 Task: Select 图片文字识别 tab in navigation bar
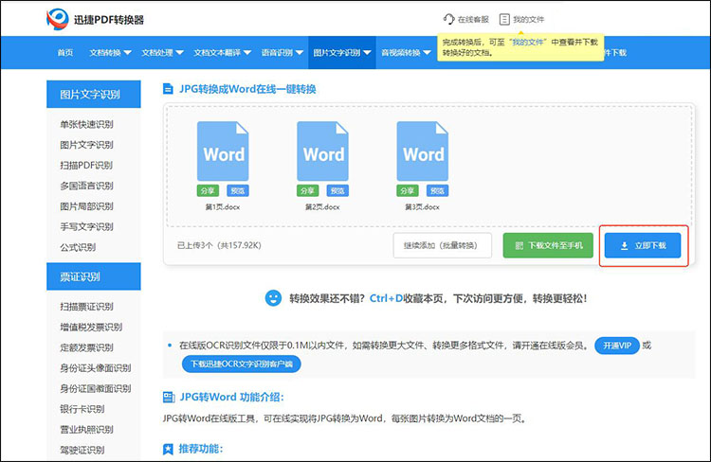click(340, 53)
